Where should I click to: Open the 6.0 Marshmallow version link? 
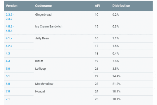tap(8, 84)
